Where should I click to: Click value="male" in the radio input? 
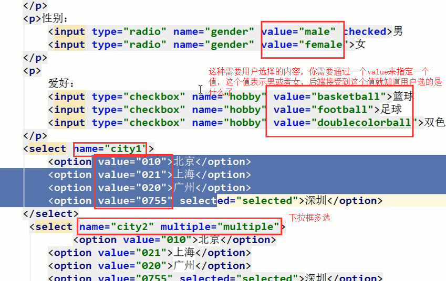tap(299, 31)
